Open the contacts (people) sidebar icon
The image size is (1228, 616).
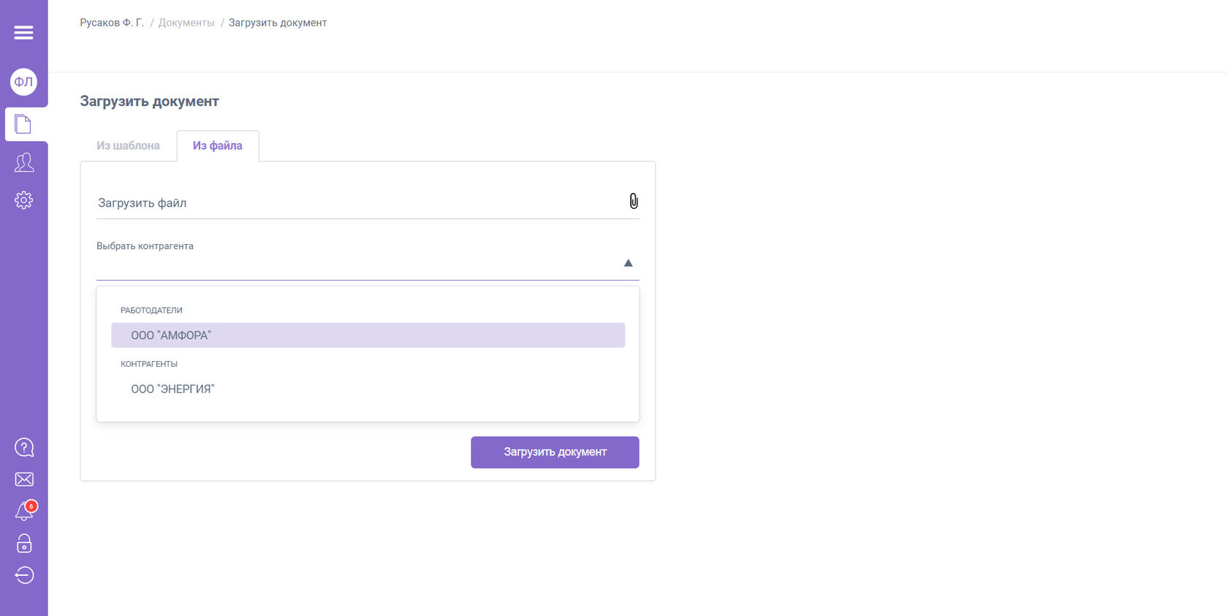pos(24,162)
